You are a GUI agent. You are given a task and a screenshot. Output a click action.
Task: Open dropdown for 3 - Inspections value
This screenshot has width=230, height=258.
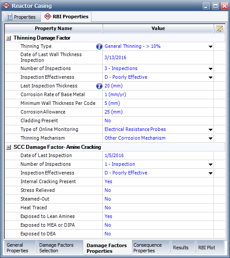pos(210,69)
